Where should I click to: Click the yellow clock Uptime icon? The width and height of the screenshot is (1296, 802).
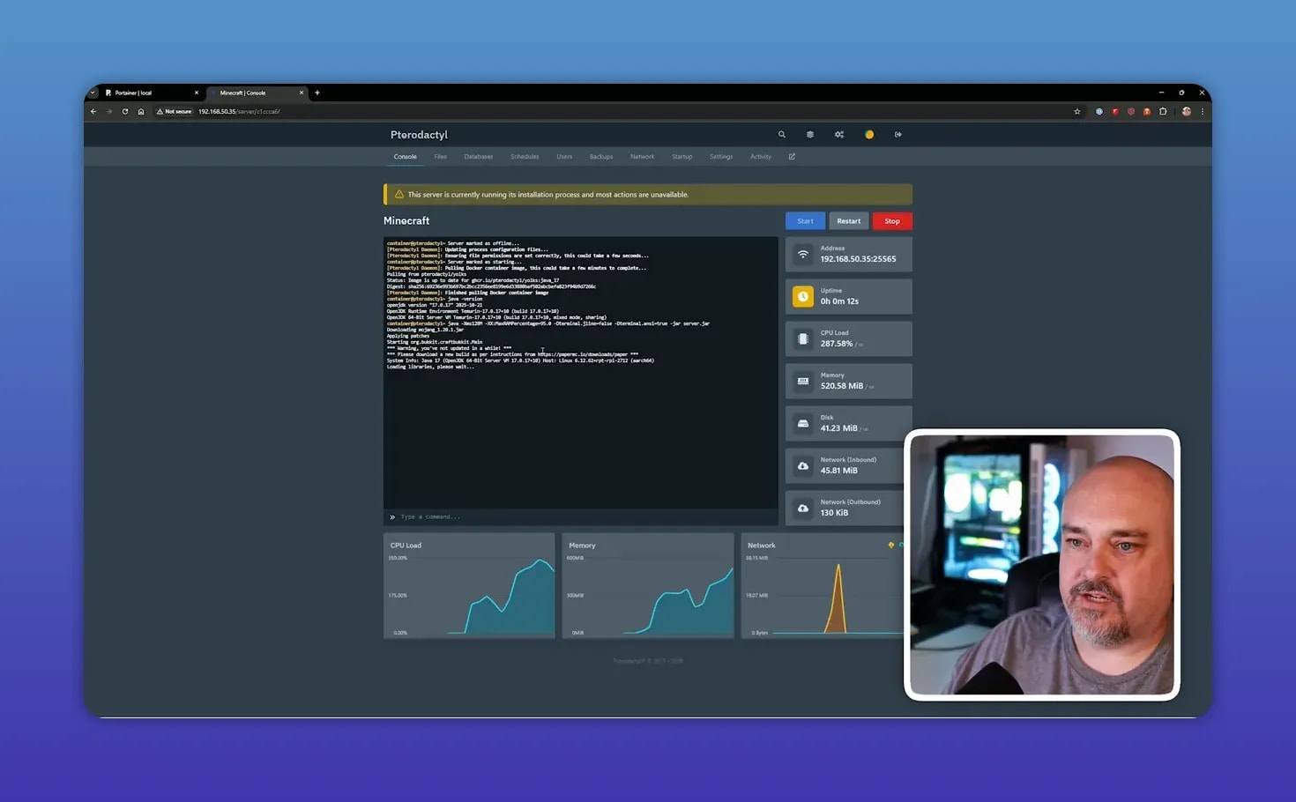[803, 297]
